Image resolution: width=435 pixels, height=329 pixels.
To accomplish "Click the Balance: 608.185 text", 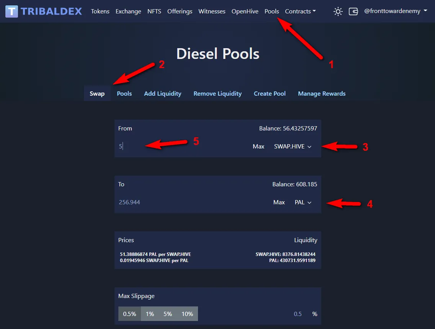I will click(x=294, y=184).
